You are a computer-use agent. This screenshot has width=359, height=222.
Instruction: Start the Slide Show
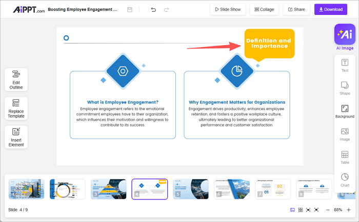228,9
